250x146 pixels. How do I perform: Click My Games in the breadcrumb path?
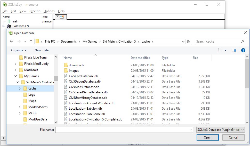click(90, 42)
